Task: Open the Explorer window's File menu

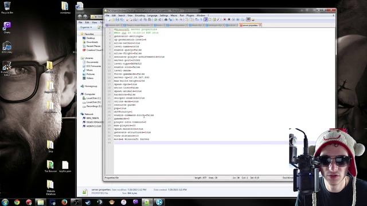Action: coord(80,22)
